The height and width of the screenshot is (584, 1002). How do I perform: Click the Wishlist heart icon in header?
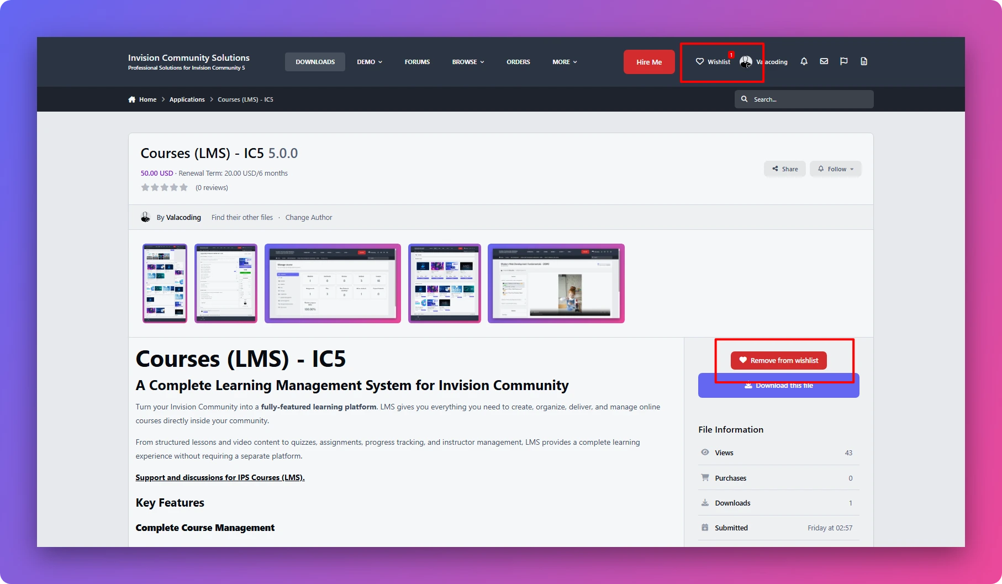699,61
